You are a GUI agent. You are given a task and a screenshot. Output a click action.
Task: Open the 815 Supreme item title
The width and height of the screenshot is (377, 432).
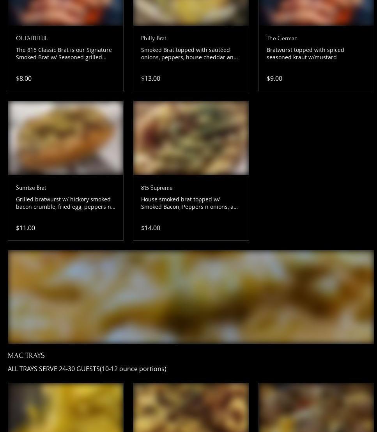(x=157, y=188)
